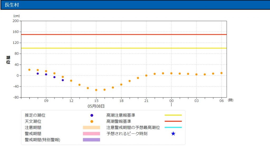Click the 03 x-axis tick label
Image resolution: width=270 pixels, height=151 pixels.
[x=196, y=101]
